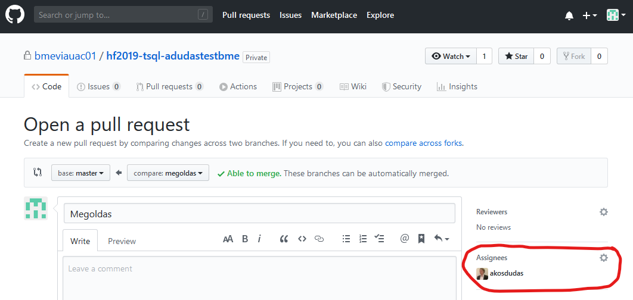The width and height of the screenshot is (633, 300).
Task: Add header text with AA icon
Action: click(x=228, y=239)
